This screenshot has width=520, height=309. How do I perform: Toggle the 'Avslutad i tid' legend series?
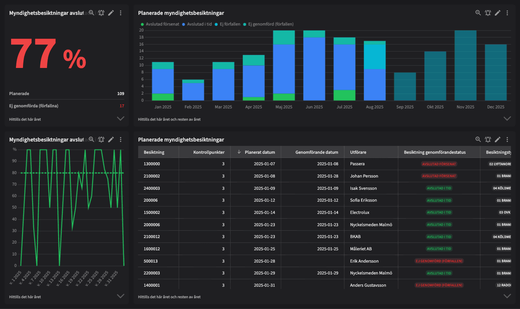(198, 24)
